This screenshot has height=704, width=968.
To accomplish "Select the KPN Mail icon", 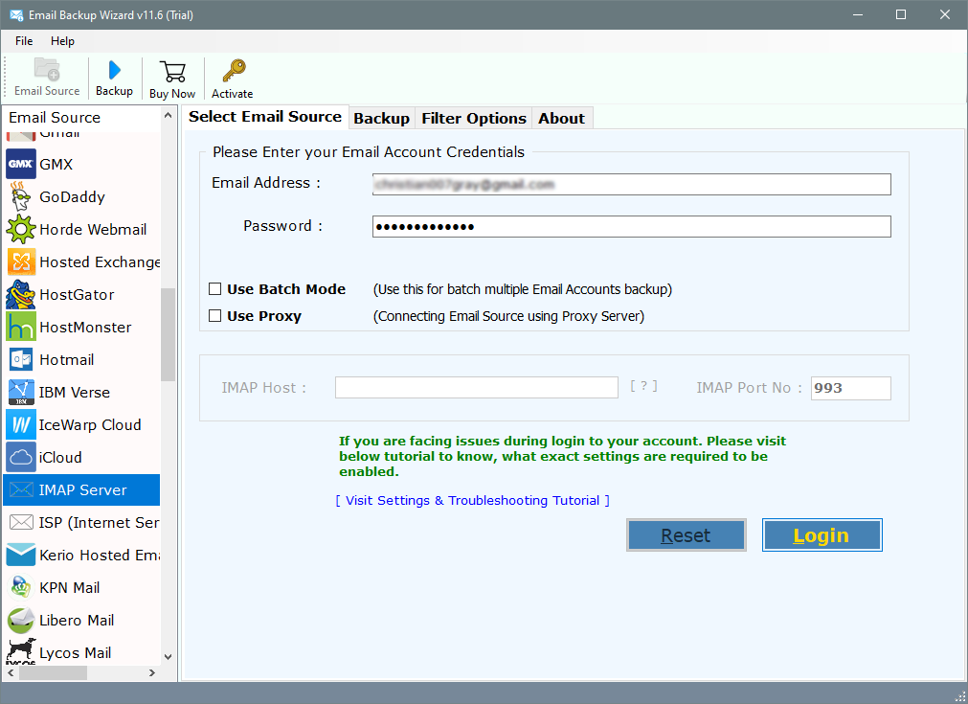I will [x=21, y=587].
